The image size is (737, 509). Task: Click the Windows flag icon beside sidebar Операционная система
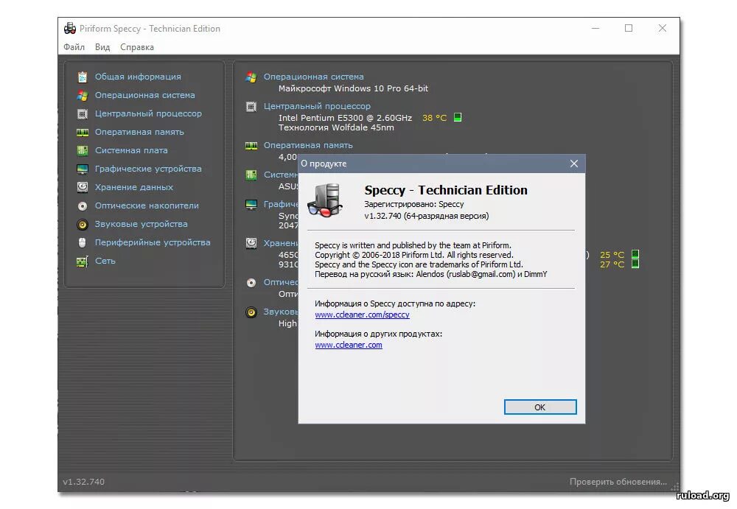(83, 96)
